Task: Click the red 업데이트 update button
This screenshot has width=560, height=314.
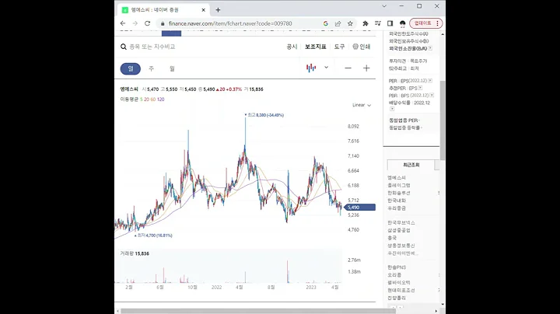Action: point(426,23)
